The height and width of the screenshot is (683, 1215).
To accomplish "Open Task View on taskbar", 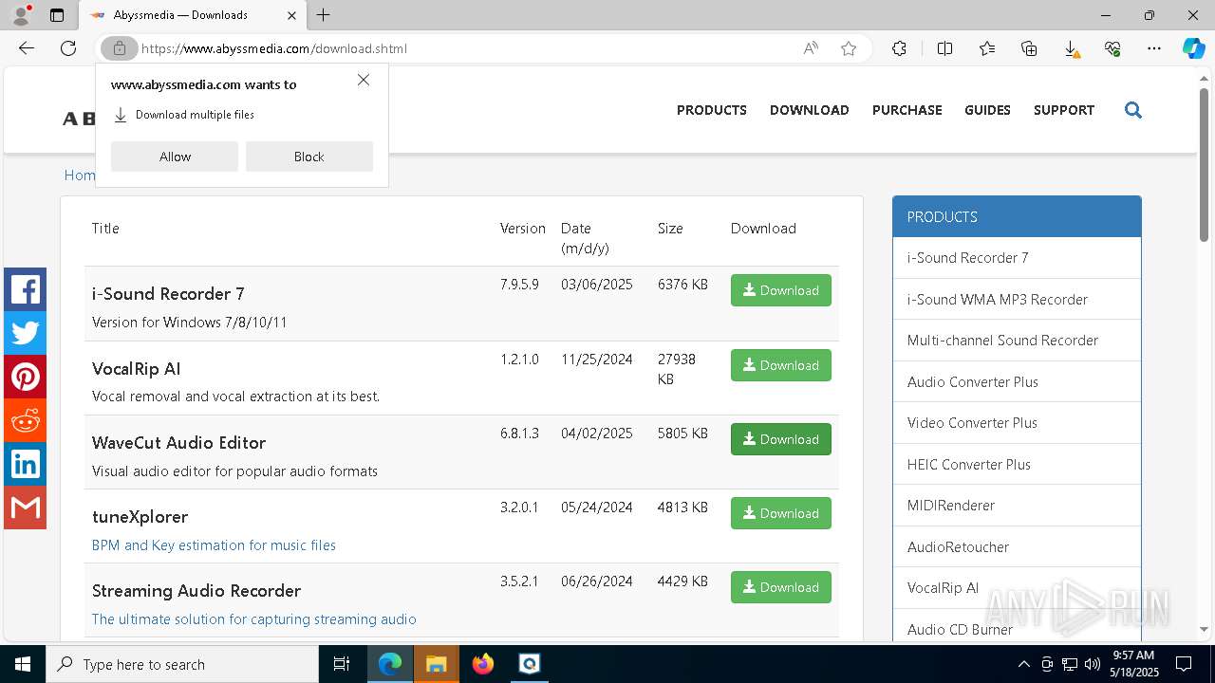I will coord(342,664).
